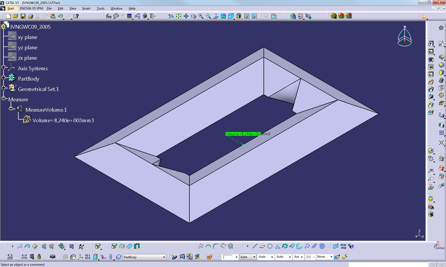Open the Tools menu
The width and height of the screenshot is (446, 267).
(100, 8)
